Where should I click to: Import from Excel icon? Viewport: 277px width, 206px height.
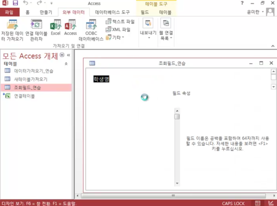56,27
